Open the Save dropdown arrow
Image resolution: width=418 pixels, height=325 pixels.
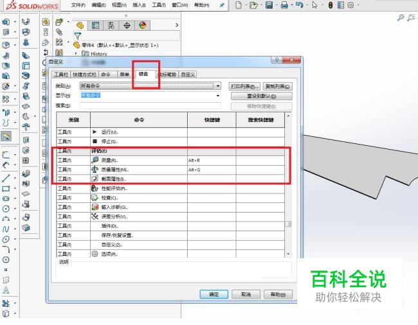tap(276, 5)
